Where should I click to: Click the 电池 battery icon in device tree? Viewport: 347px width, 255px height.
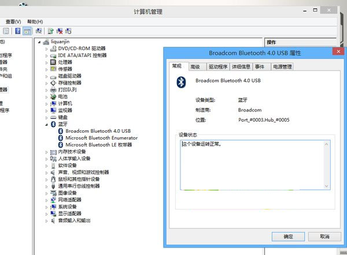(x=54, y=96)
